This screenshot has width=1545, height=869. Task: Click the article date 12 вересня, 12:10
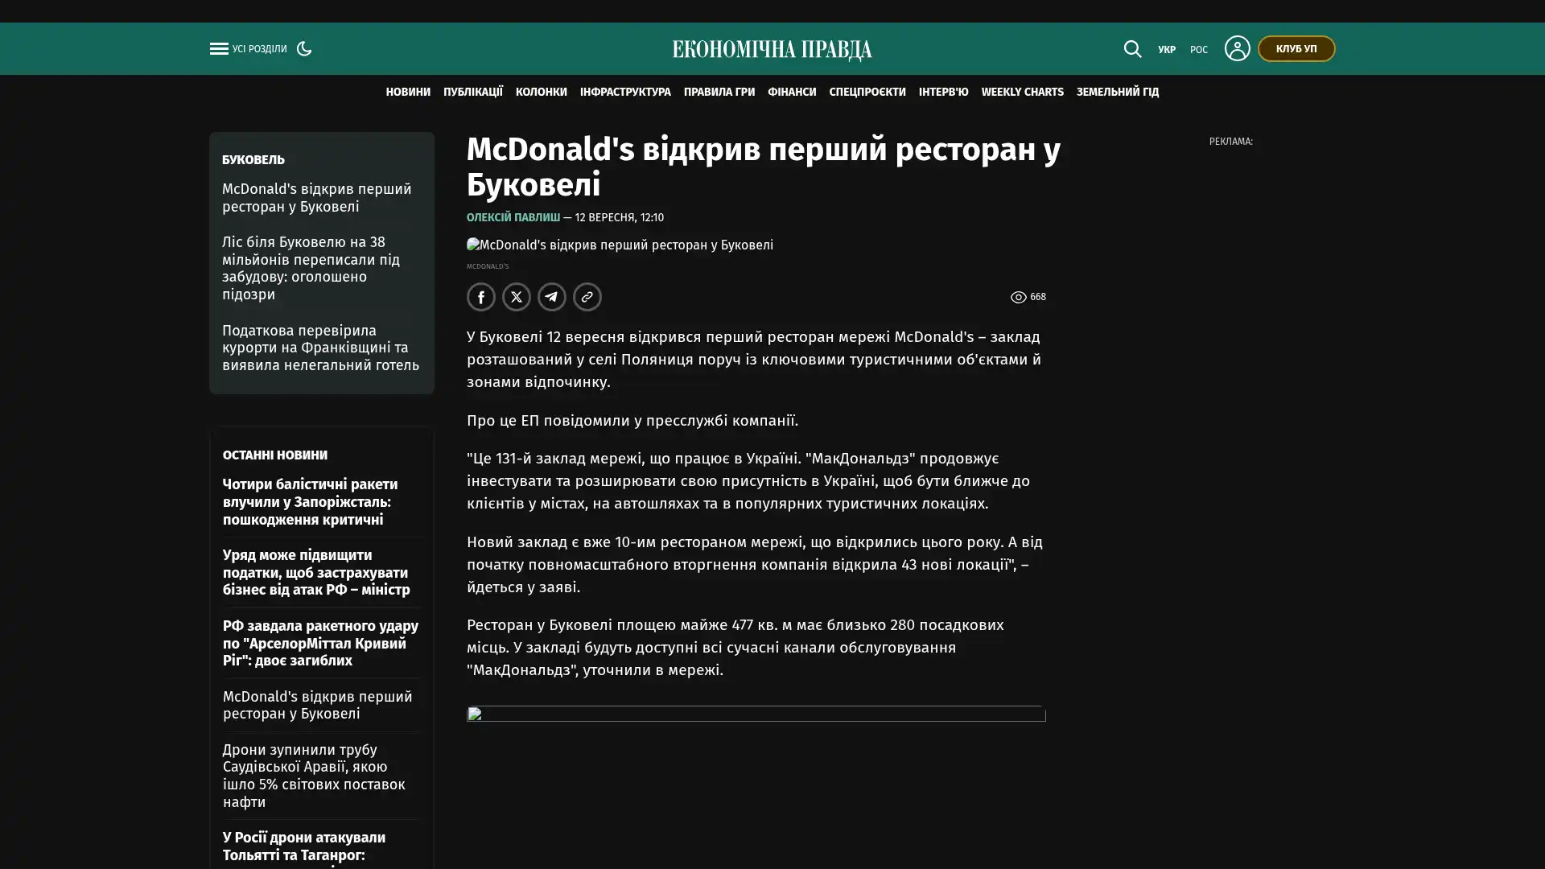(620, 217)
